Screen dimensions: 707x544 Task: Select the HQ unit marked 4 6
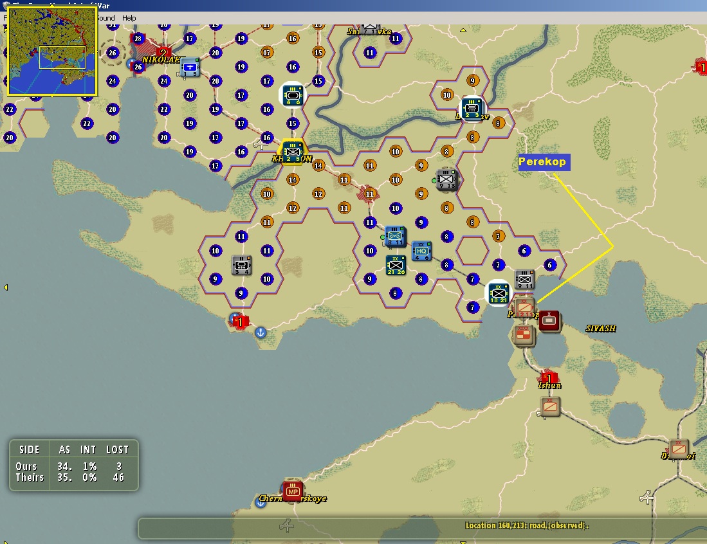click(x=421, y=251)
